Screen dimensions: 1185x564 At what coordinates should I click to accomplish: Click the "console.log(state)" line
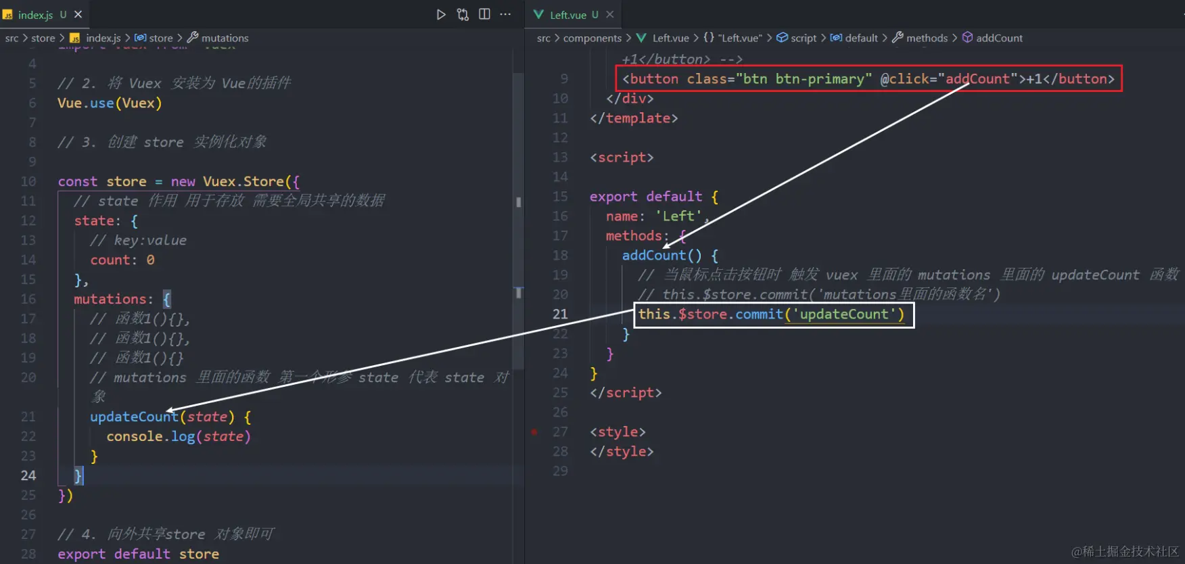[x=179, y=436]
